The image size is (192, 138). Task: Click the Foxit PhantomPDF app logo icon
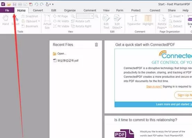point(3,4)
